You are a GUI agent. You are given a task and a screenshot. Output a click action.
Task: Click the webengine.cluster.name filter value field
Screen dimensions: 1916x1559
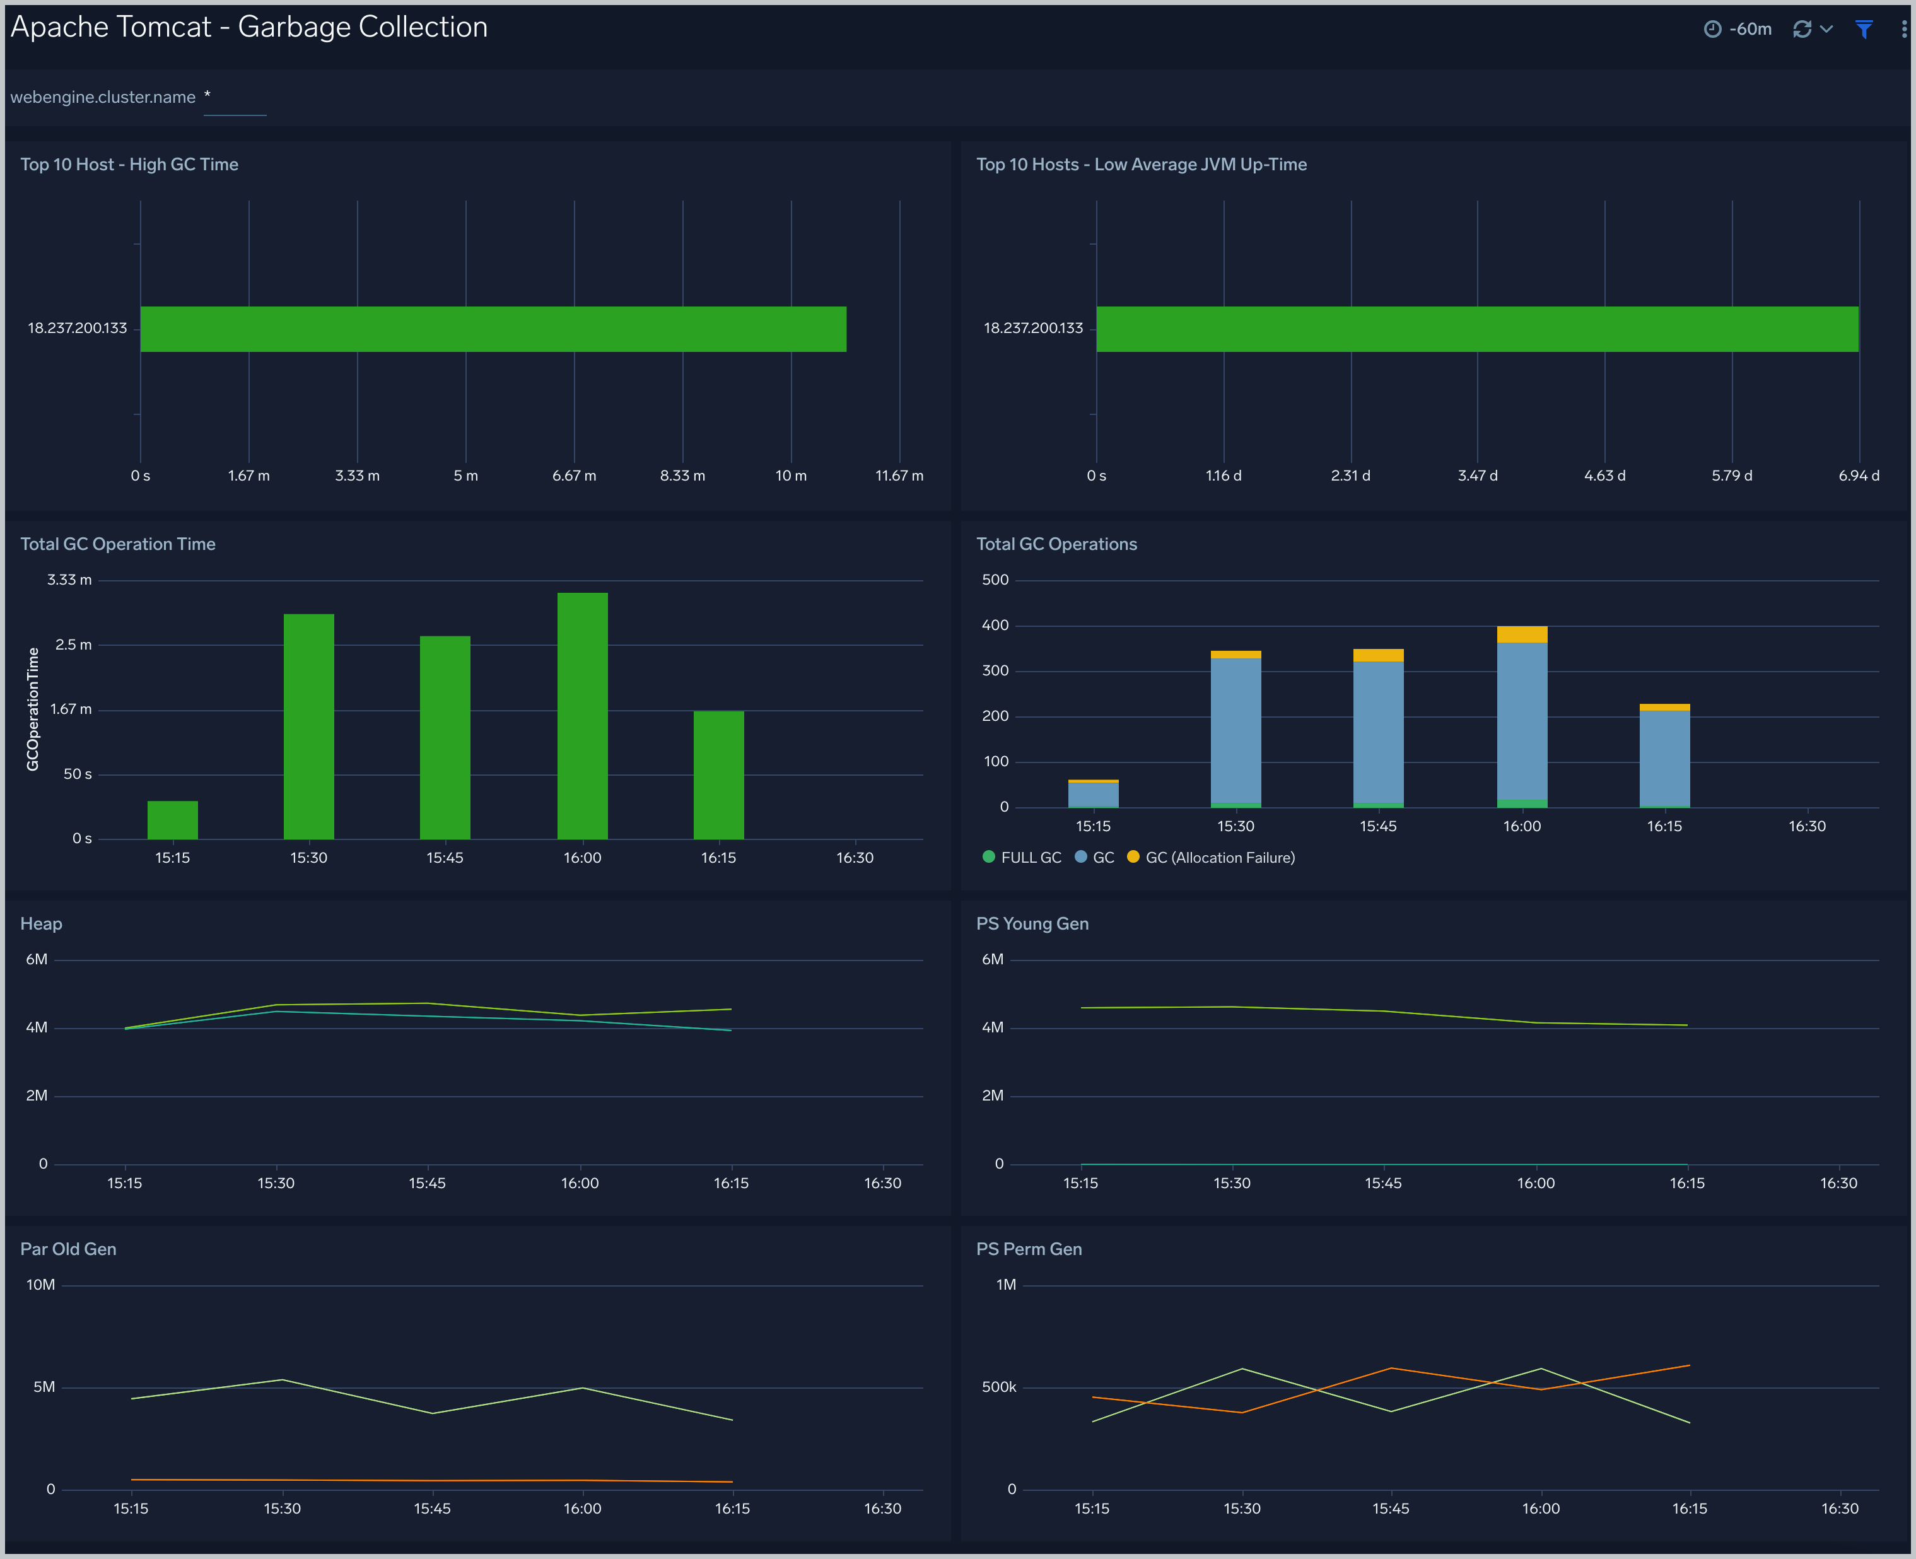click(235, 98)
